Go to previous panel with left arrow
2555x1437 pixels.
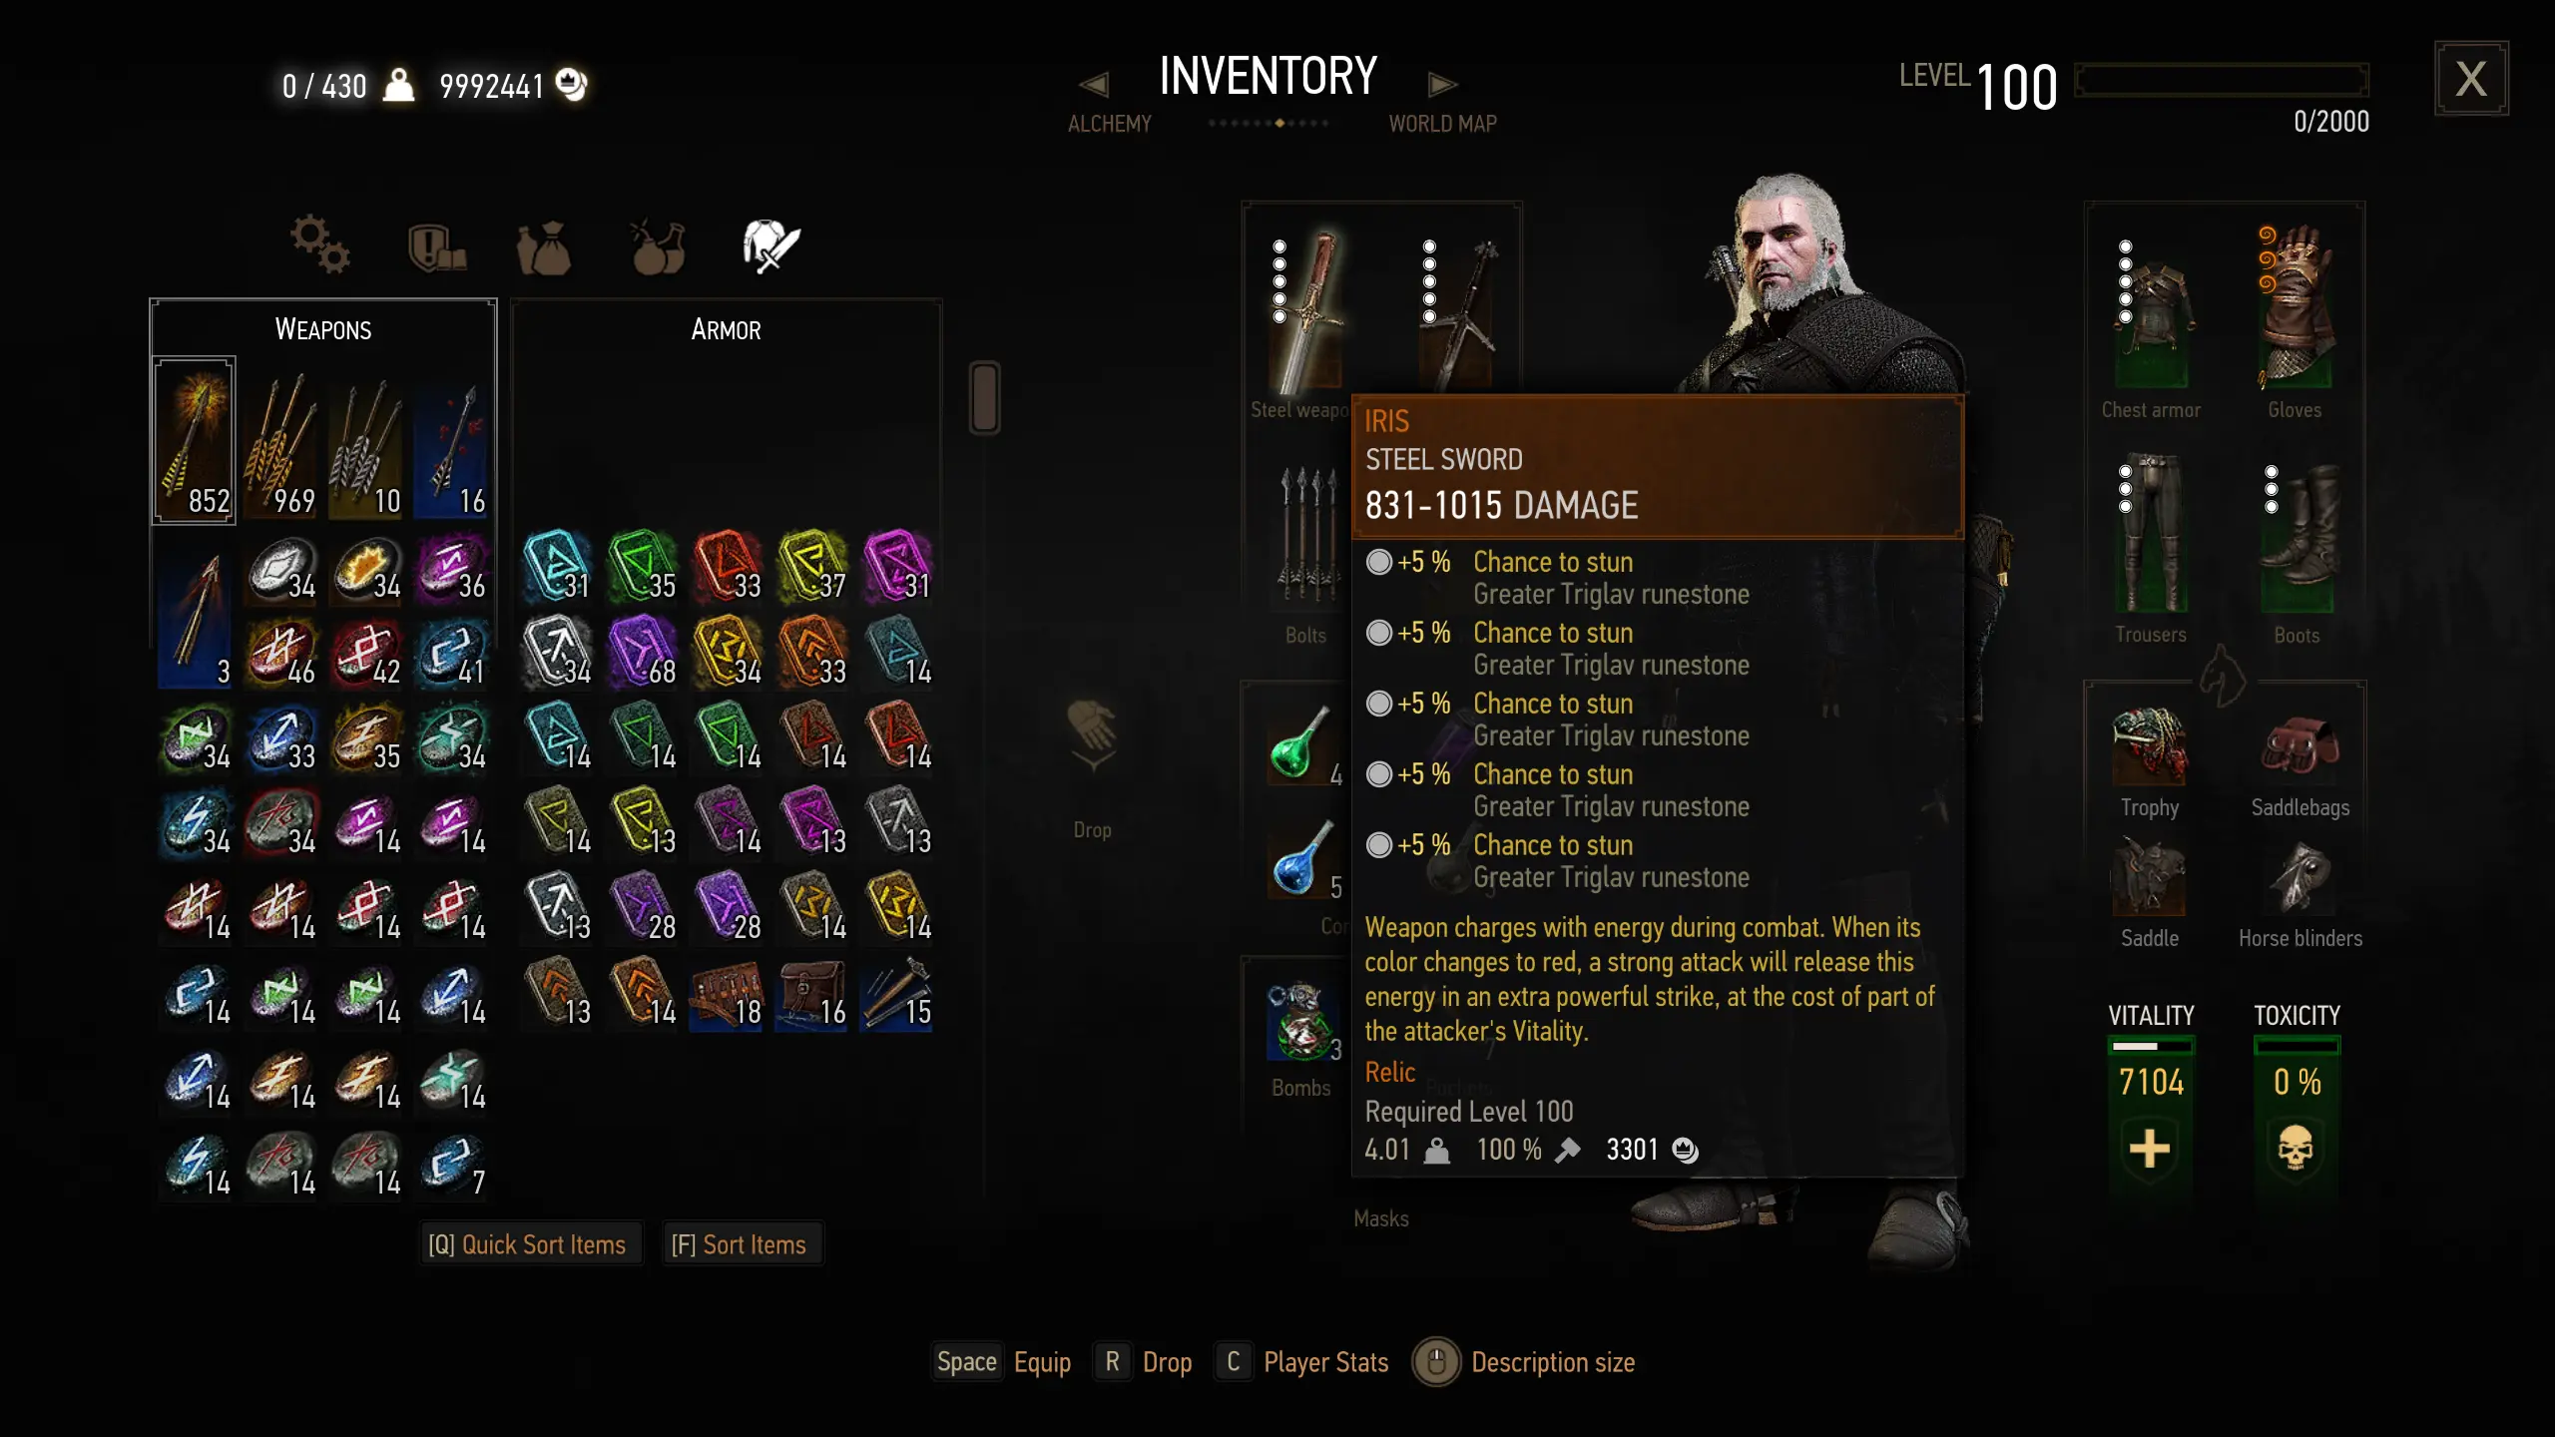click(1094, 85)
